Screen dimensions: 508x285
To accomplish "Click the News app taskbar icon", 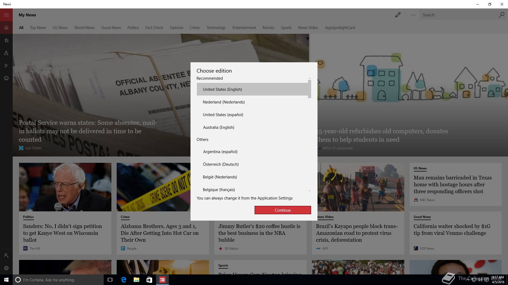I will click(162, 280).
